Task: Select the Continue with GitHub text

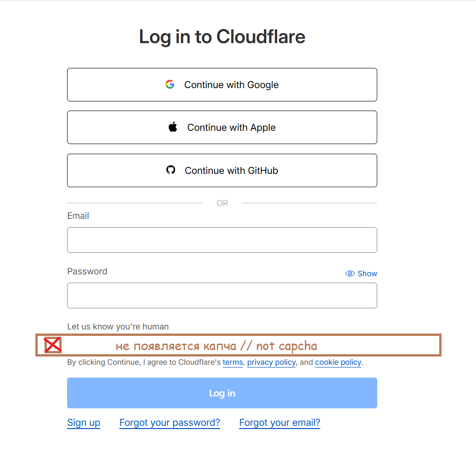Action: (x=231, y=171)
